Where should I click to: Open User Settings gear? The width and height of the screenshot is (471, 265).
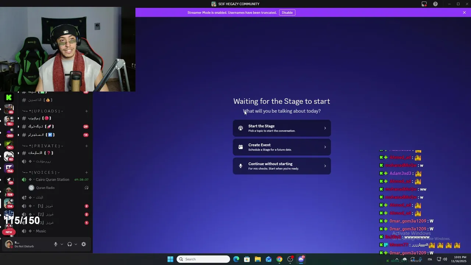click(84, 244)
